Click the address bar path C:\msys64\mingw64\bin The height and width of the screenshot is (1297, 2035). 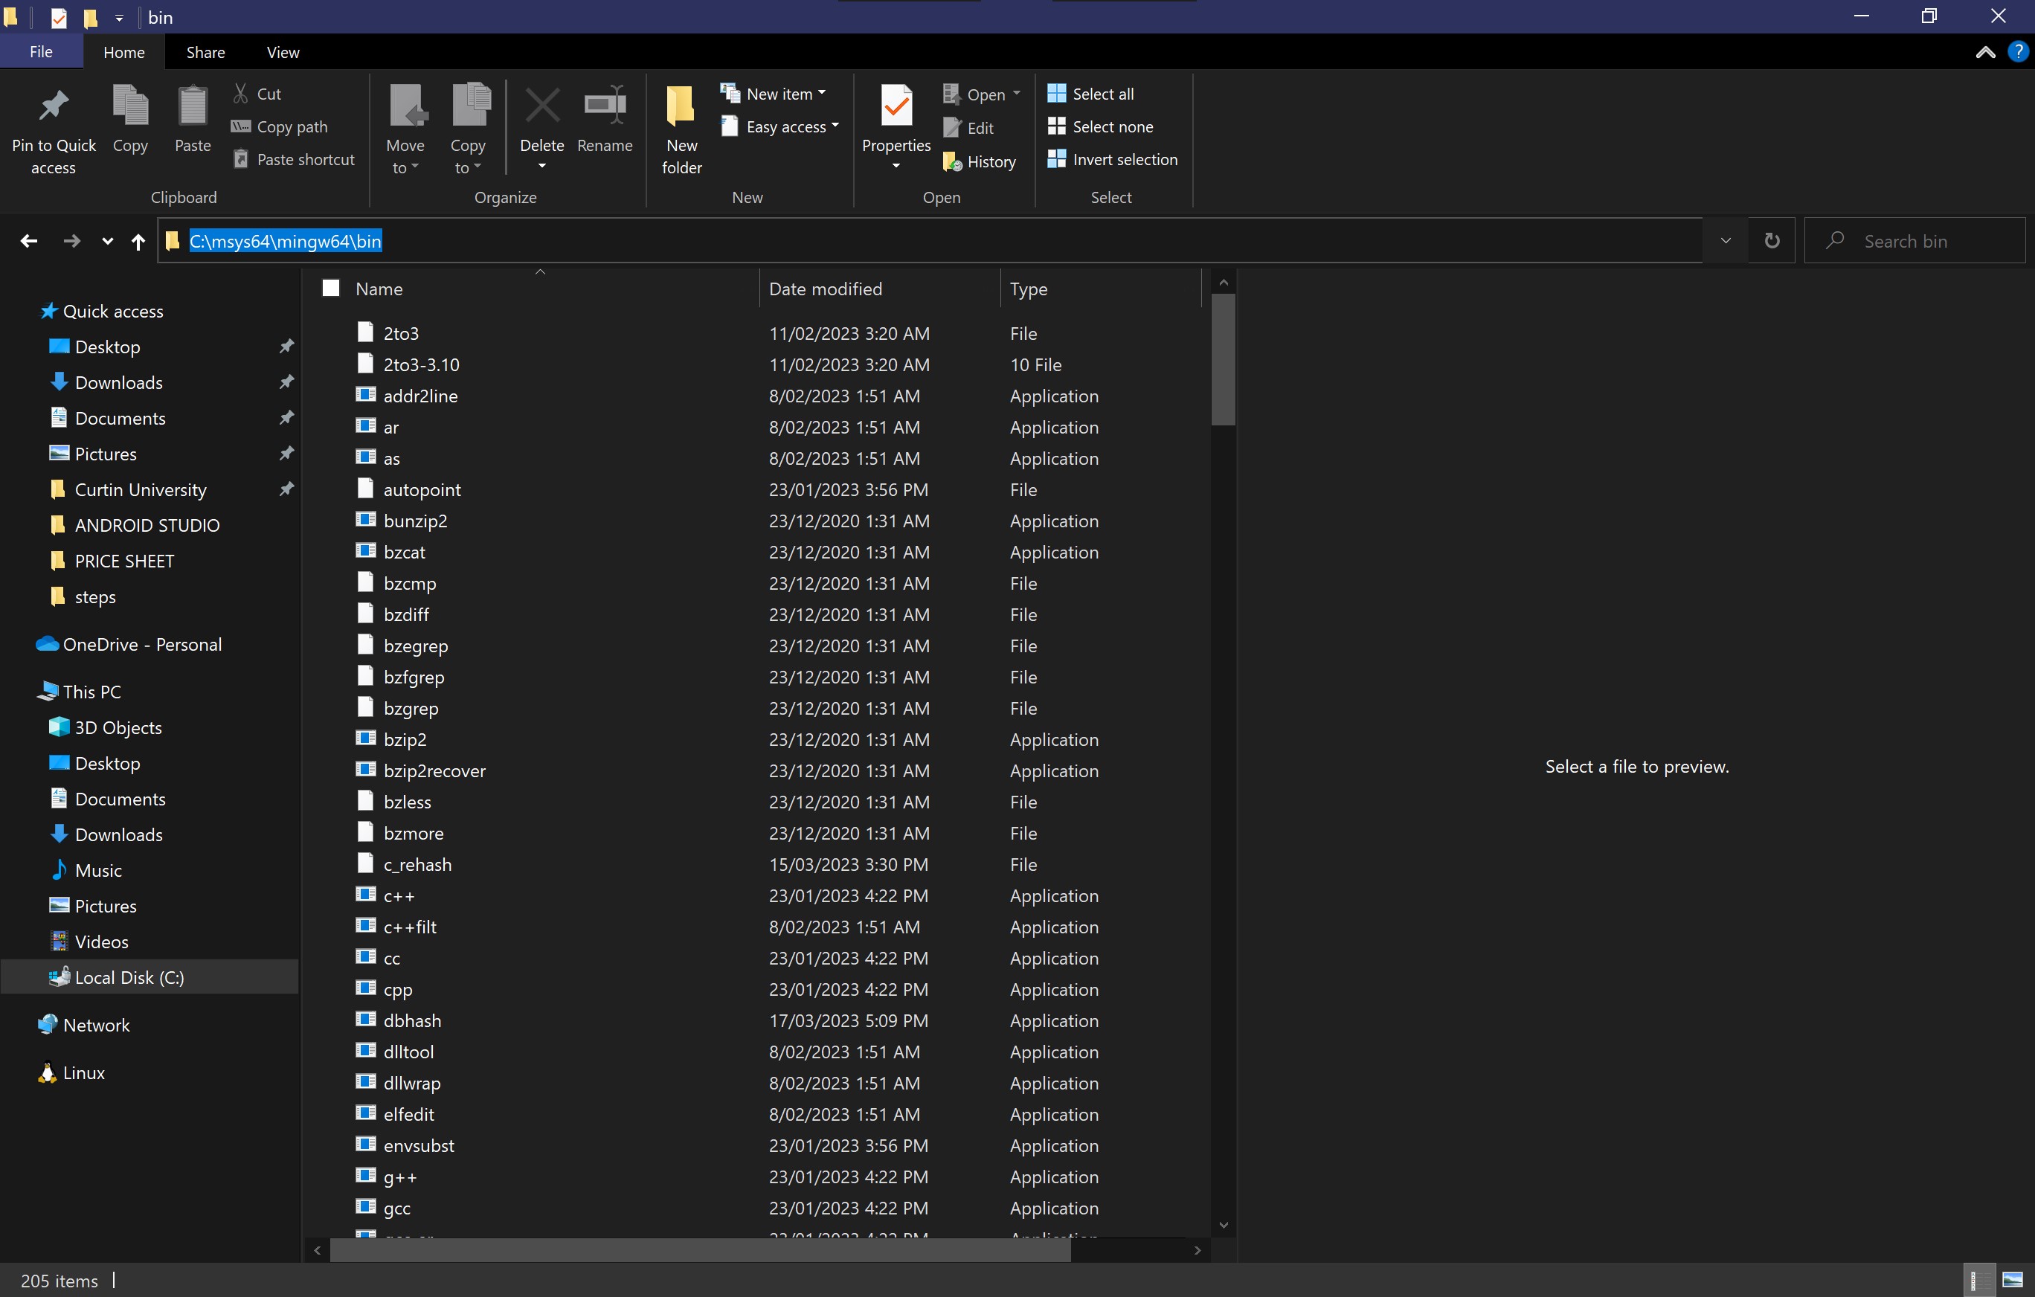[x=286, y=242]
